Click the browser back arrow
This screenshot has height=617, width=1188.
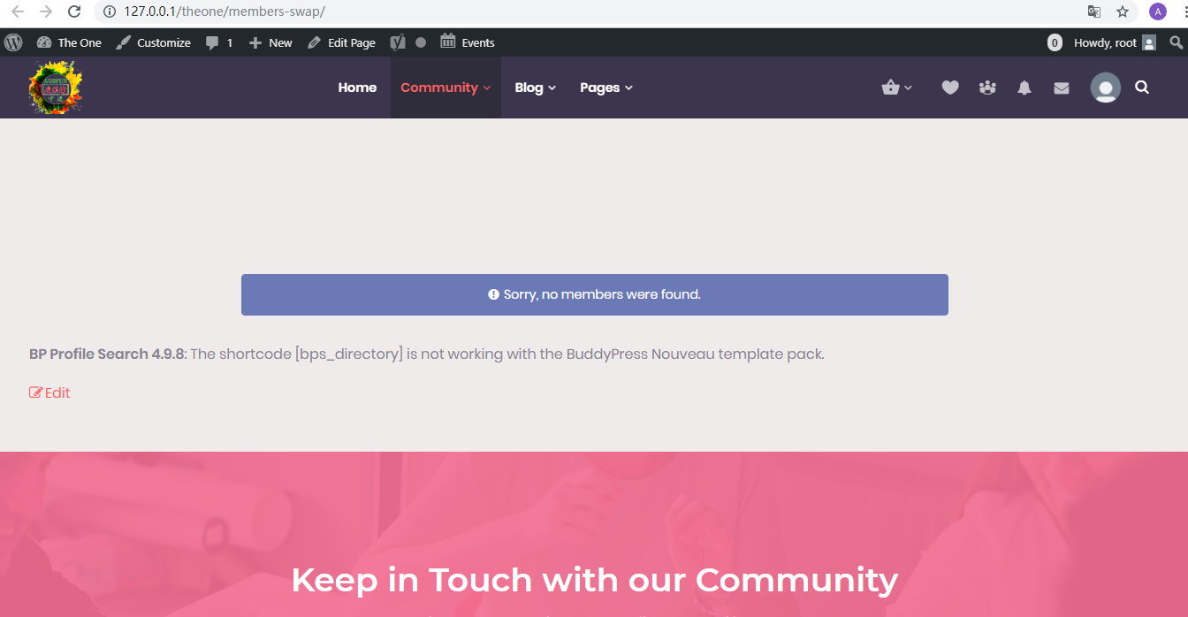pos(18,11)
